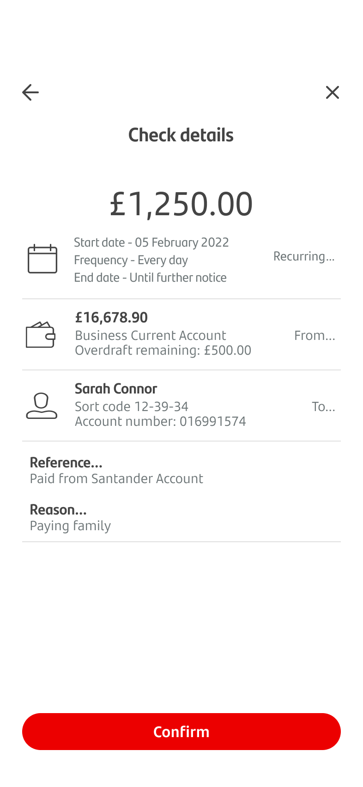The width and height of the screenshot is (363, 787).
Task: Tap the £16,678.90 account balance
Action: (x=111, y=317)
